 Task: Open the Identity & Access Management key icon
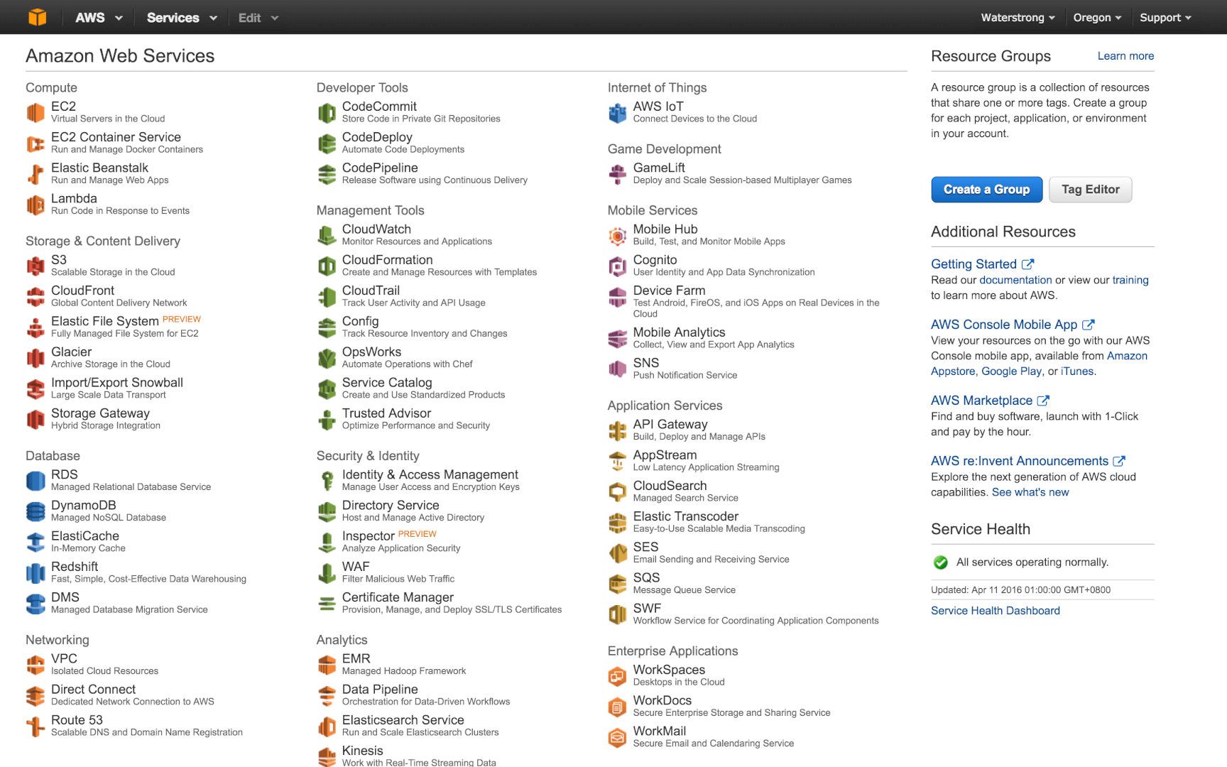click(x=327, y=481)
